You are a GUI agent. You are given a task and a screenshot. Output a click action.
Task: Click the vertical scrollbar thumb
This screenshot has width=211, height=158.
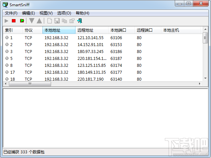[x=205, y=38]
